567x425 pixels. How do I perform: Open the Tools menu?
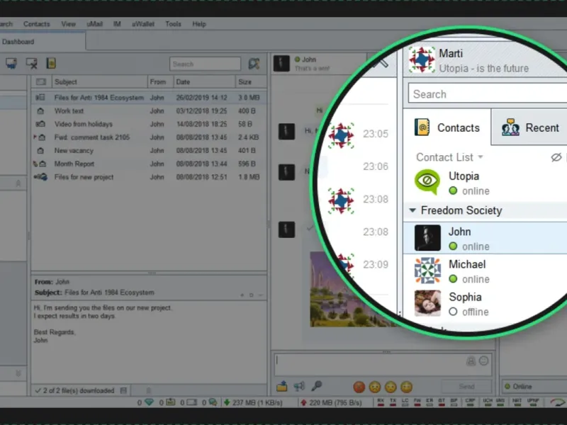point(173,24)
